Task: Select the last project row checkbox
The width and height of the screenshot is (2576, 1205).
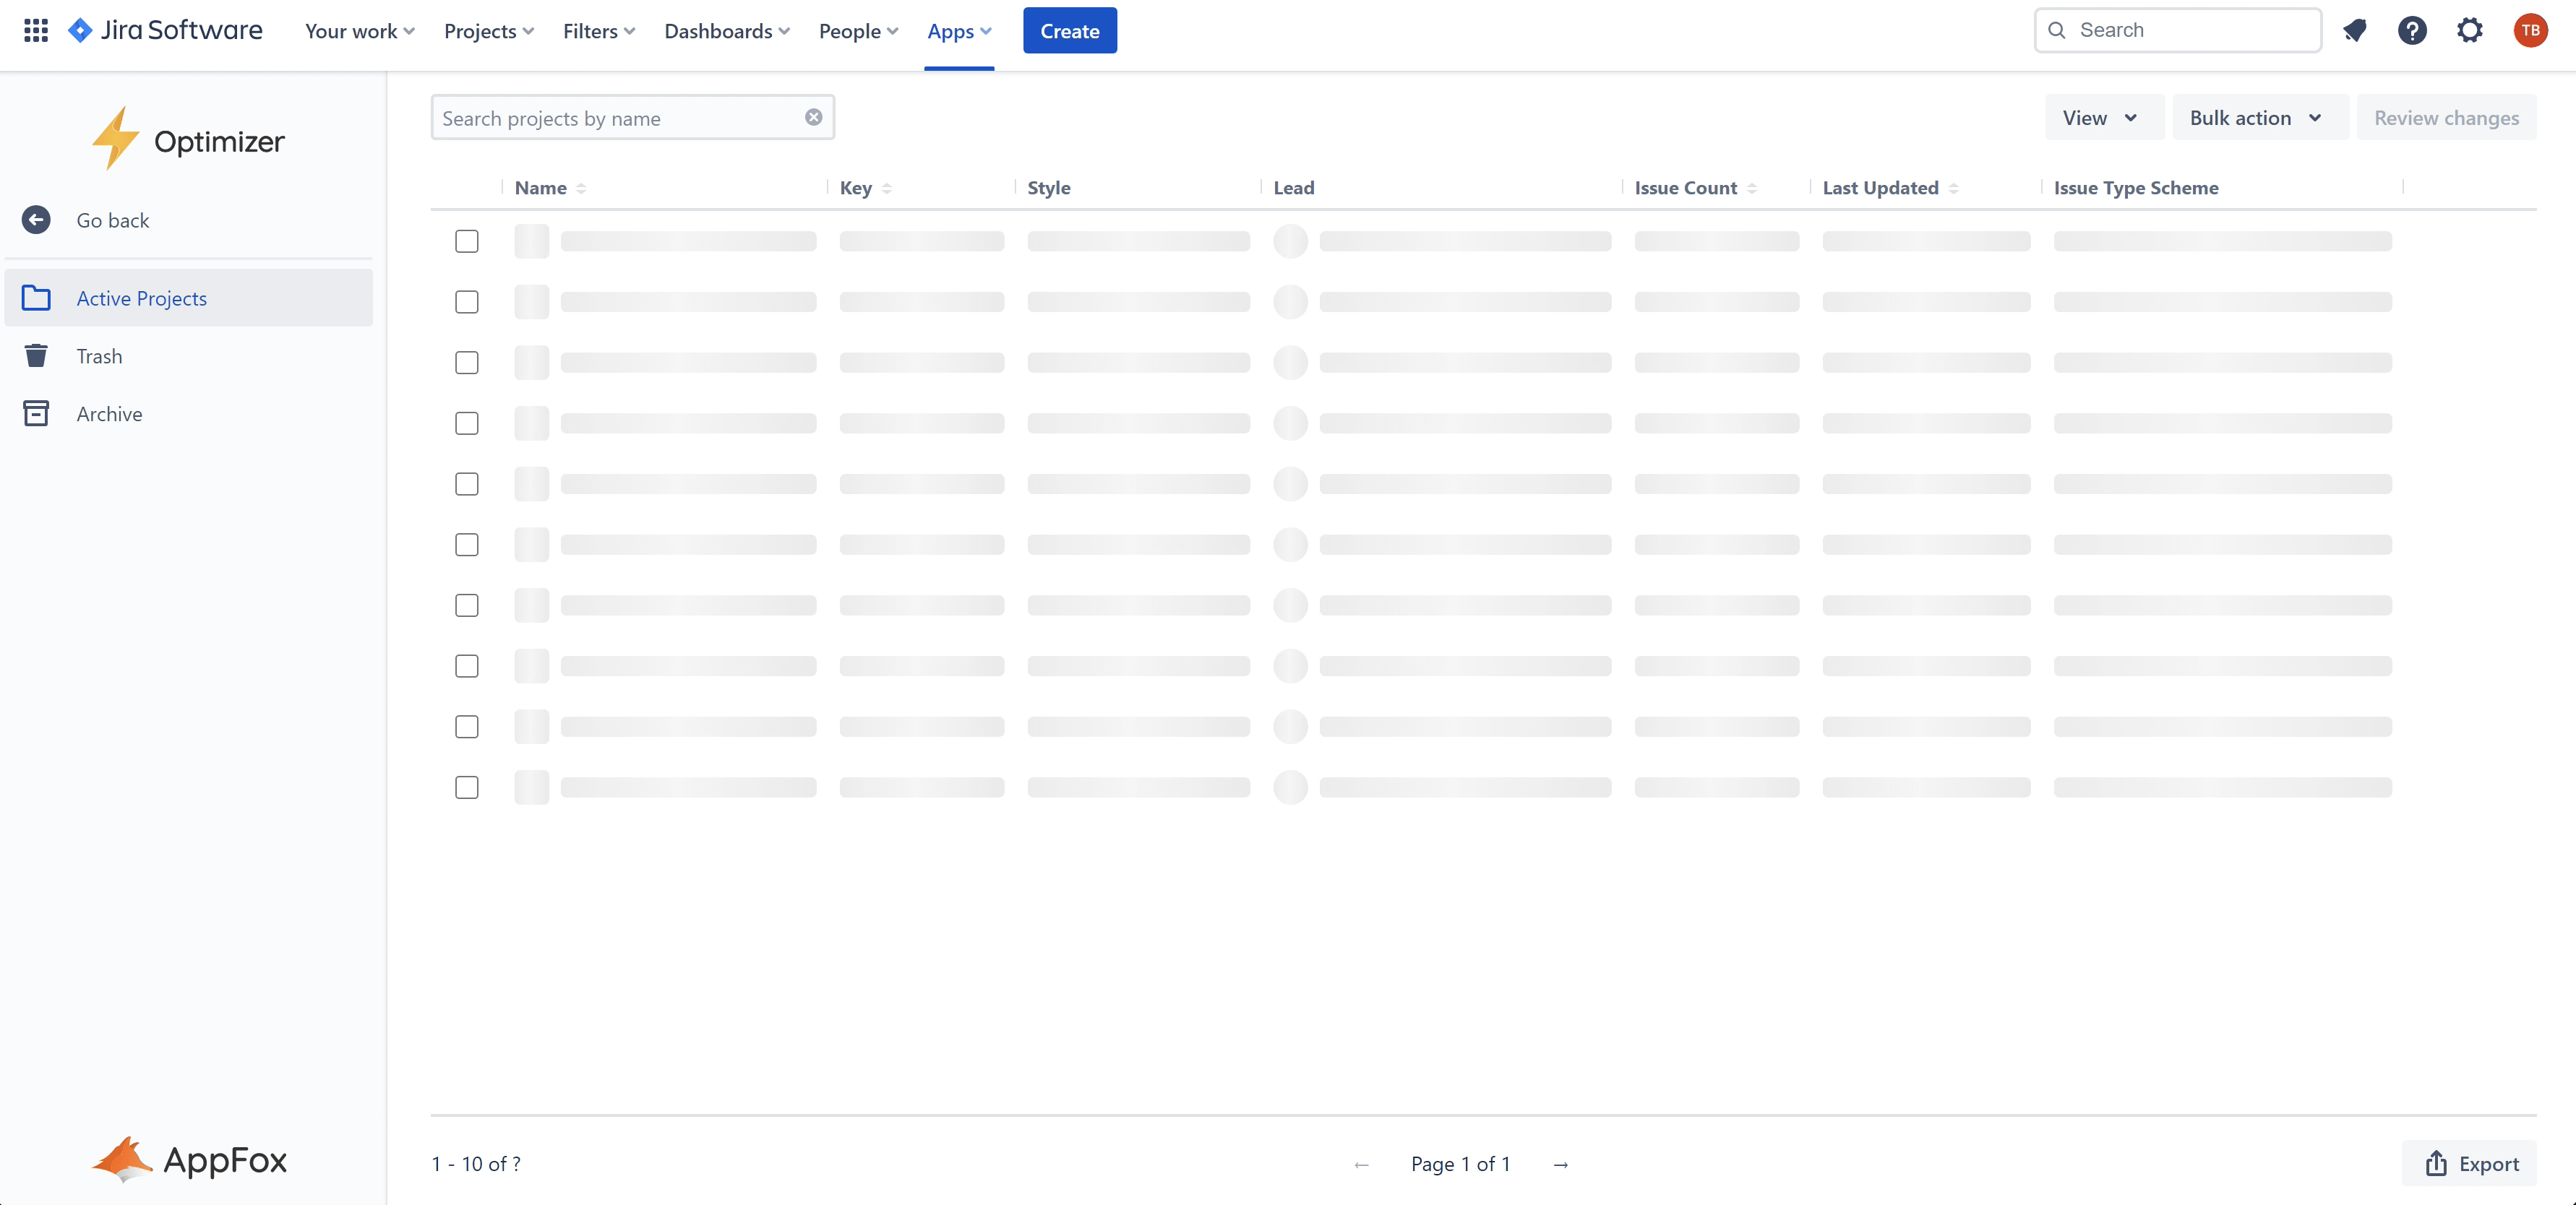Action: pyautogui.click(x=467, y=787)
